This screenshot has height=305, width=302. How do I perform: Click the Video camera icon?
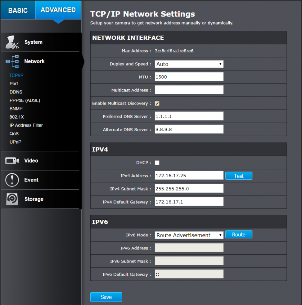pos(12,161)
